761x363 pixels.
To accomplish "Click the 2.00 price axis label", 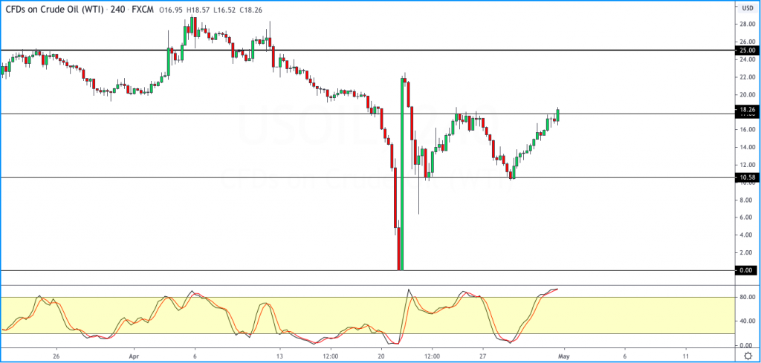I will tap(748, 252).
